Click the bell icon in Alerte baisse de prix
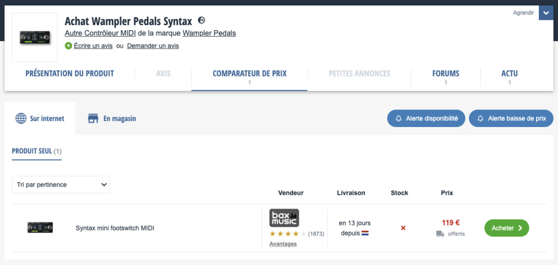Viewport: 558px width, 265px height. (x=480, y=119)
